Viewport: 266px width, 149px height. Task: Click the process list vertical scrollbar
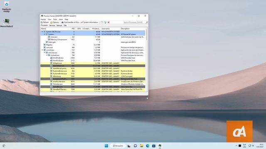point(147,35)
